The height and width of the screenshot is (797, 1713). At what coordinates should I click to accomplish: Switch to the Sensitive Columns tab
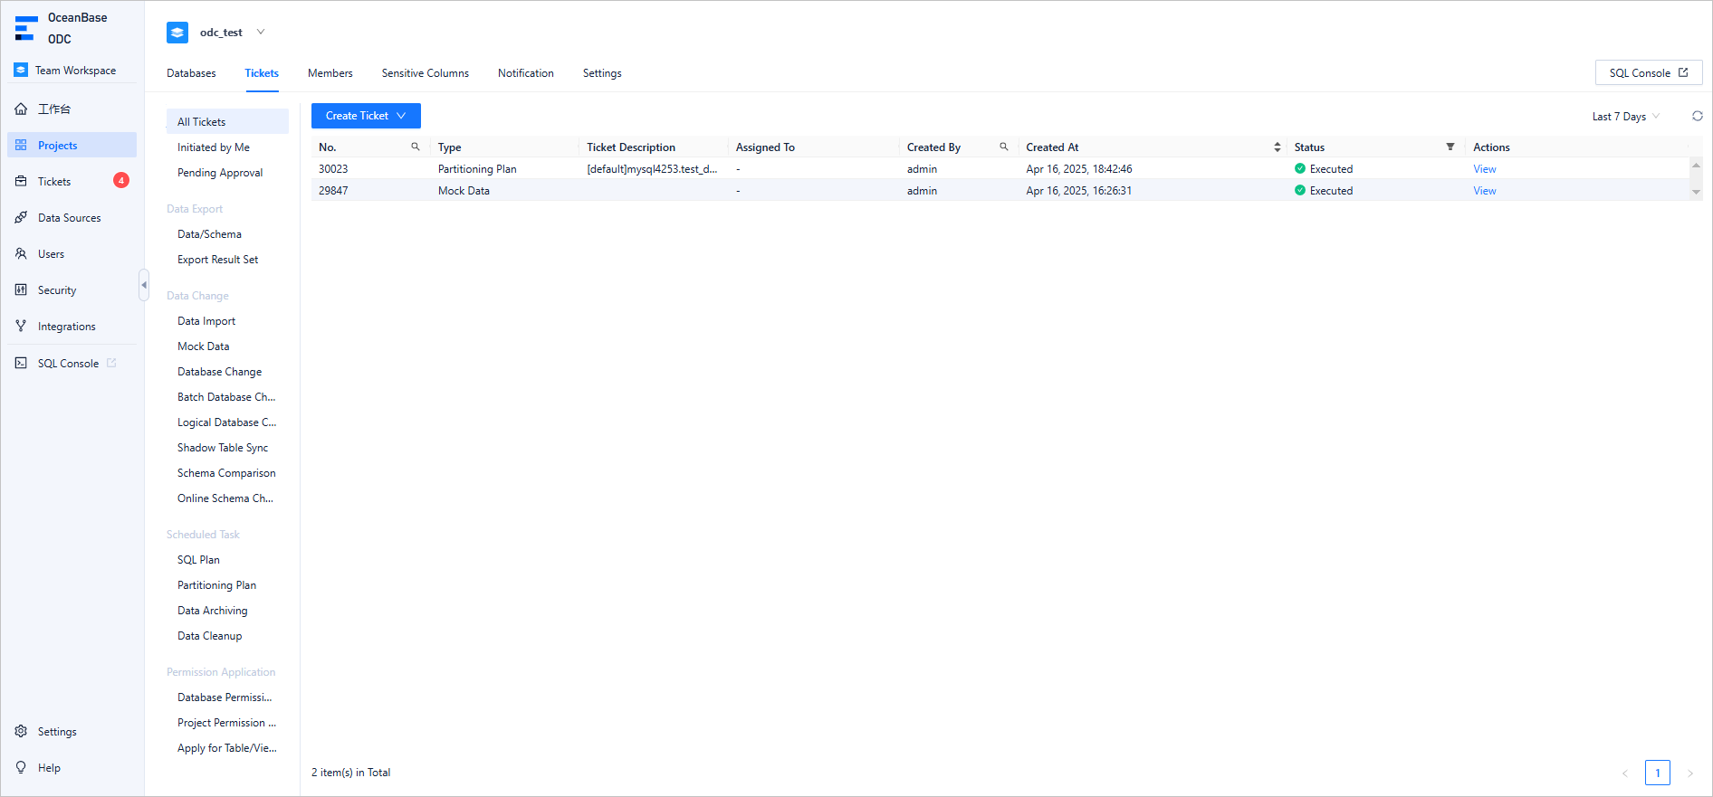(x=425, y=73)
